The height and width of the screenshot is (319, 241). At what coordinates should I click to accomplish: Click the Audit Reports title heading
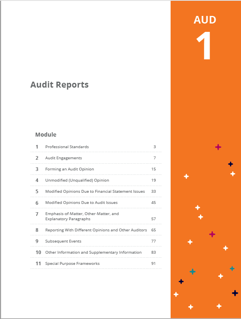59,85
